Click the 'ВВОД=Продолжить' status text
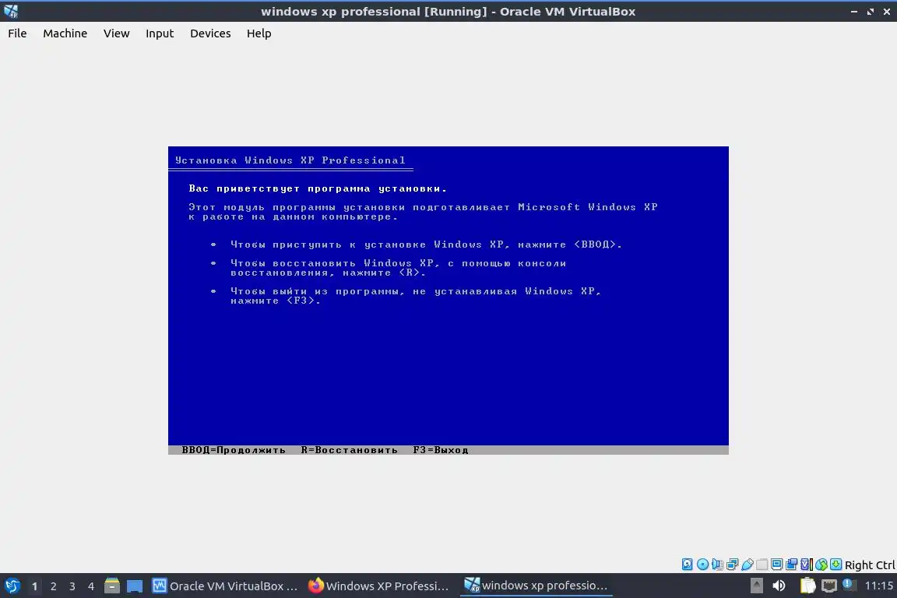 (x=234, y=450)
